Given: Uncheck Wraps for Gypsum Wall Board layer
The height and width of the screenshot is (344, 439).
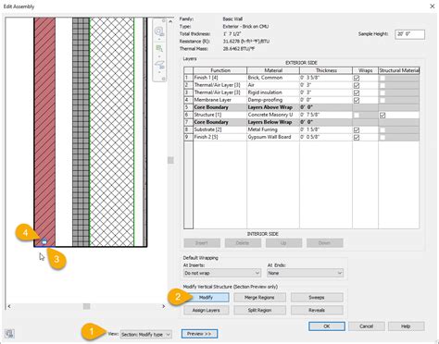Looking at the screenshot, I should pyautogui.click(x=357, y=138).
